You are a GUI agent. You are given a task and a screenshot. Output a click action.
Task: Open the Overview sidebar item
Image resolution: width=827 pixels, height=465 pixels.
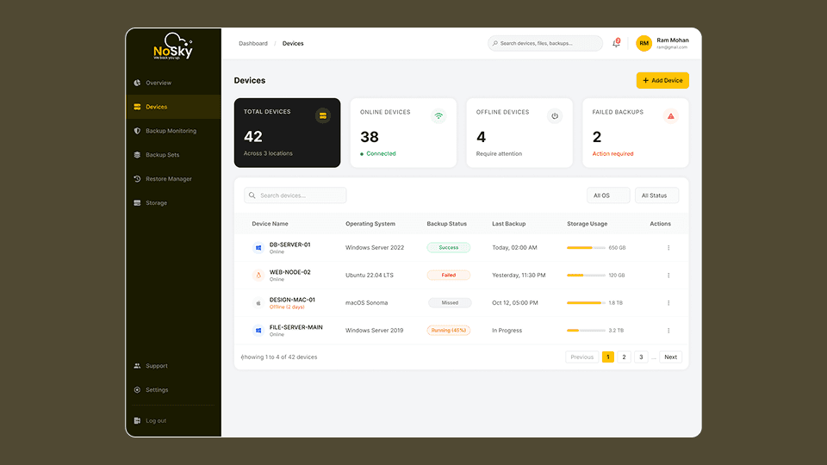(x=173, y=83)
